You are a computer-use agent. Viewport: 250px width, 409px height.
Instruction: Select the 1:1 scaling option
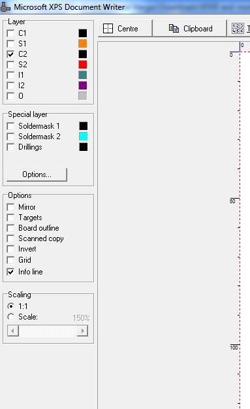pyautogui.click(x=10, y=306)
